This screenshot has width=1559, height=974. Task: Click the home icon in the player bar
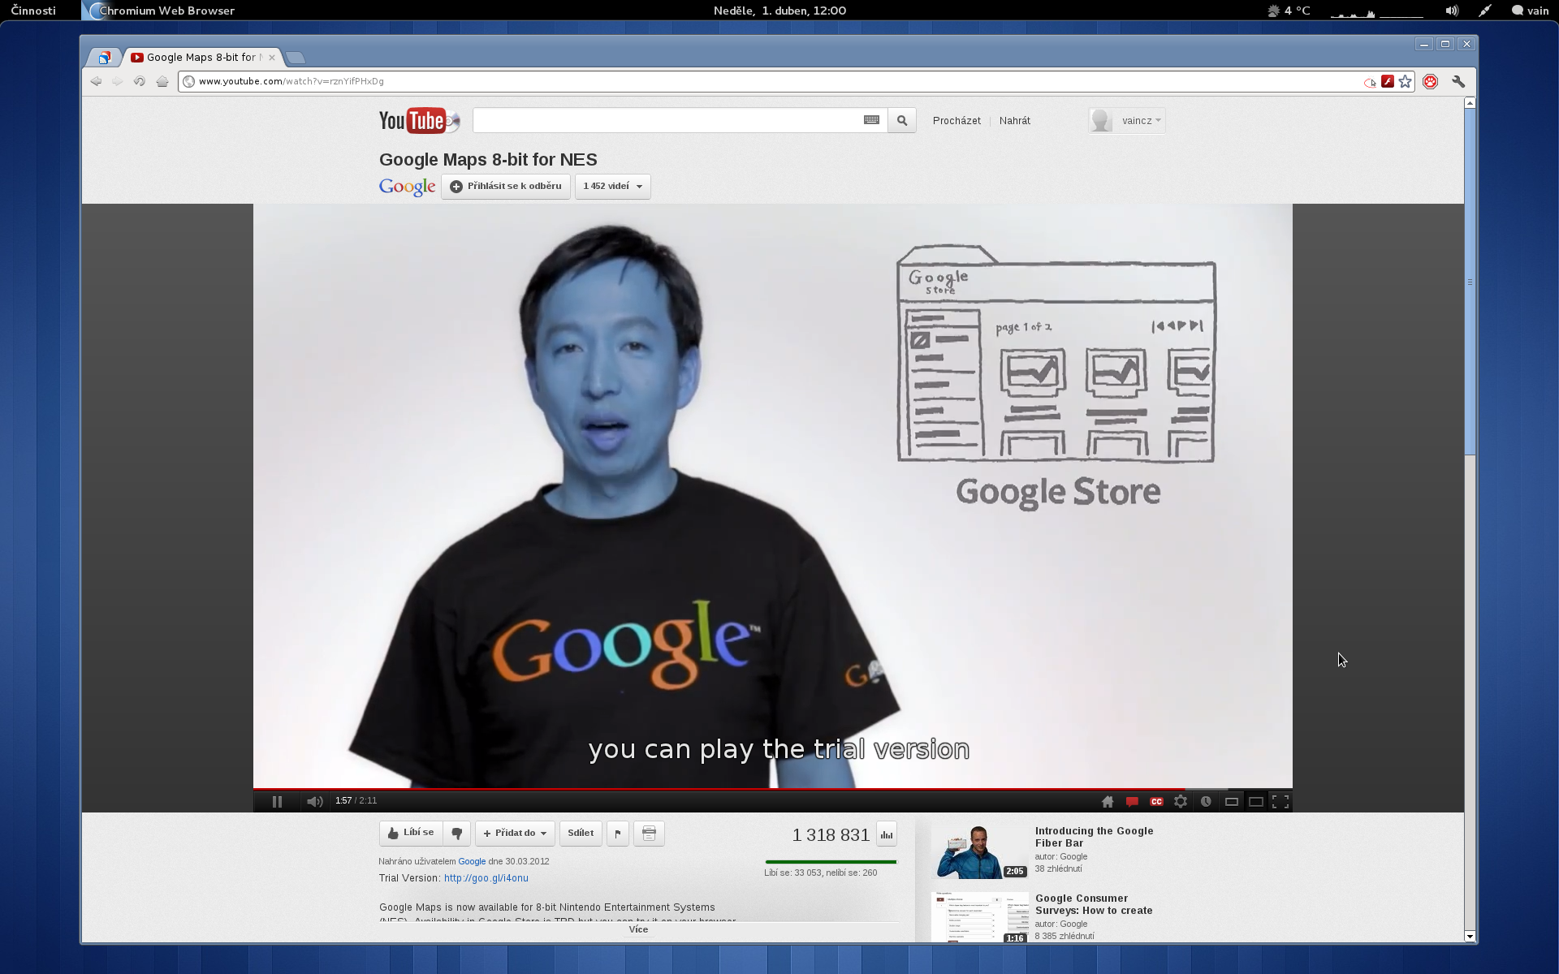(1108, 801)
